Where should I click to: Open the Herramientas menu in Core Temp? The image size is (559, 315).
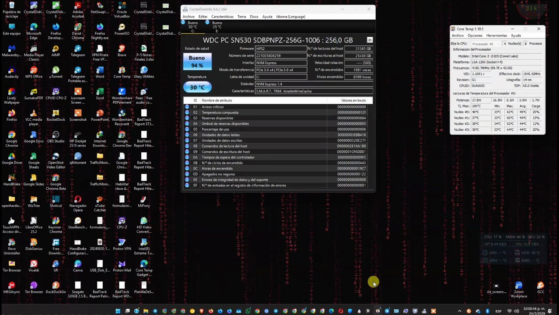click(x=496, y=35)
